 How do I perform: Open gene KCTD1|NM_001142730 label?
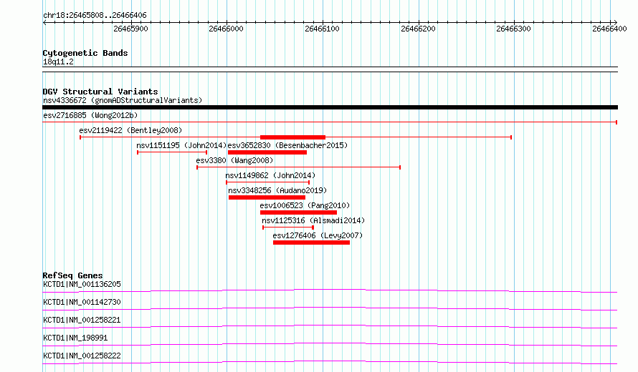pos(82,302)
